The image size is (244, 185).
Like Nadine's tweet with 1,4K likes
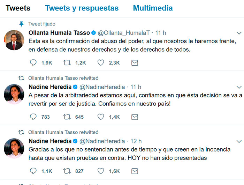pyautogui.click(x=101, y=117)
